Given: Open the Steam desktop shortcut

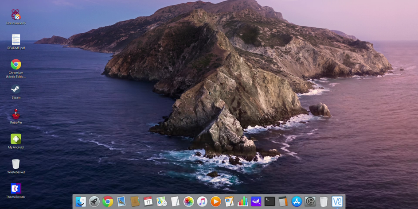Looking at the screenshot, I should (x=16, y=89).
